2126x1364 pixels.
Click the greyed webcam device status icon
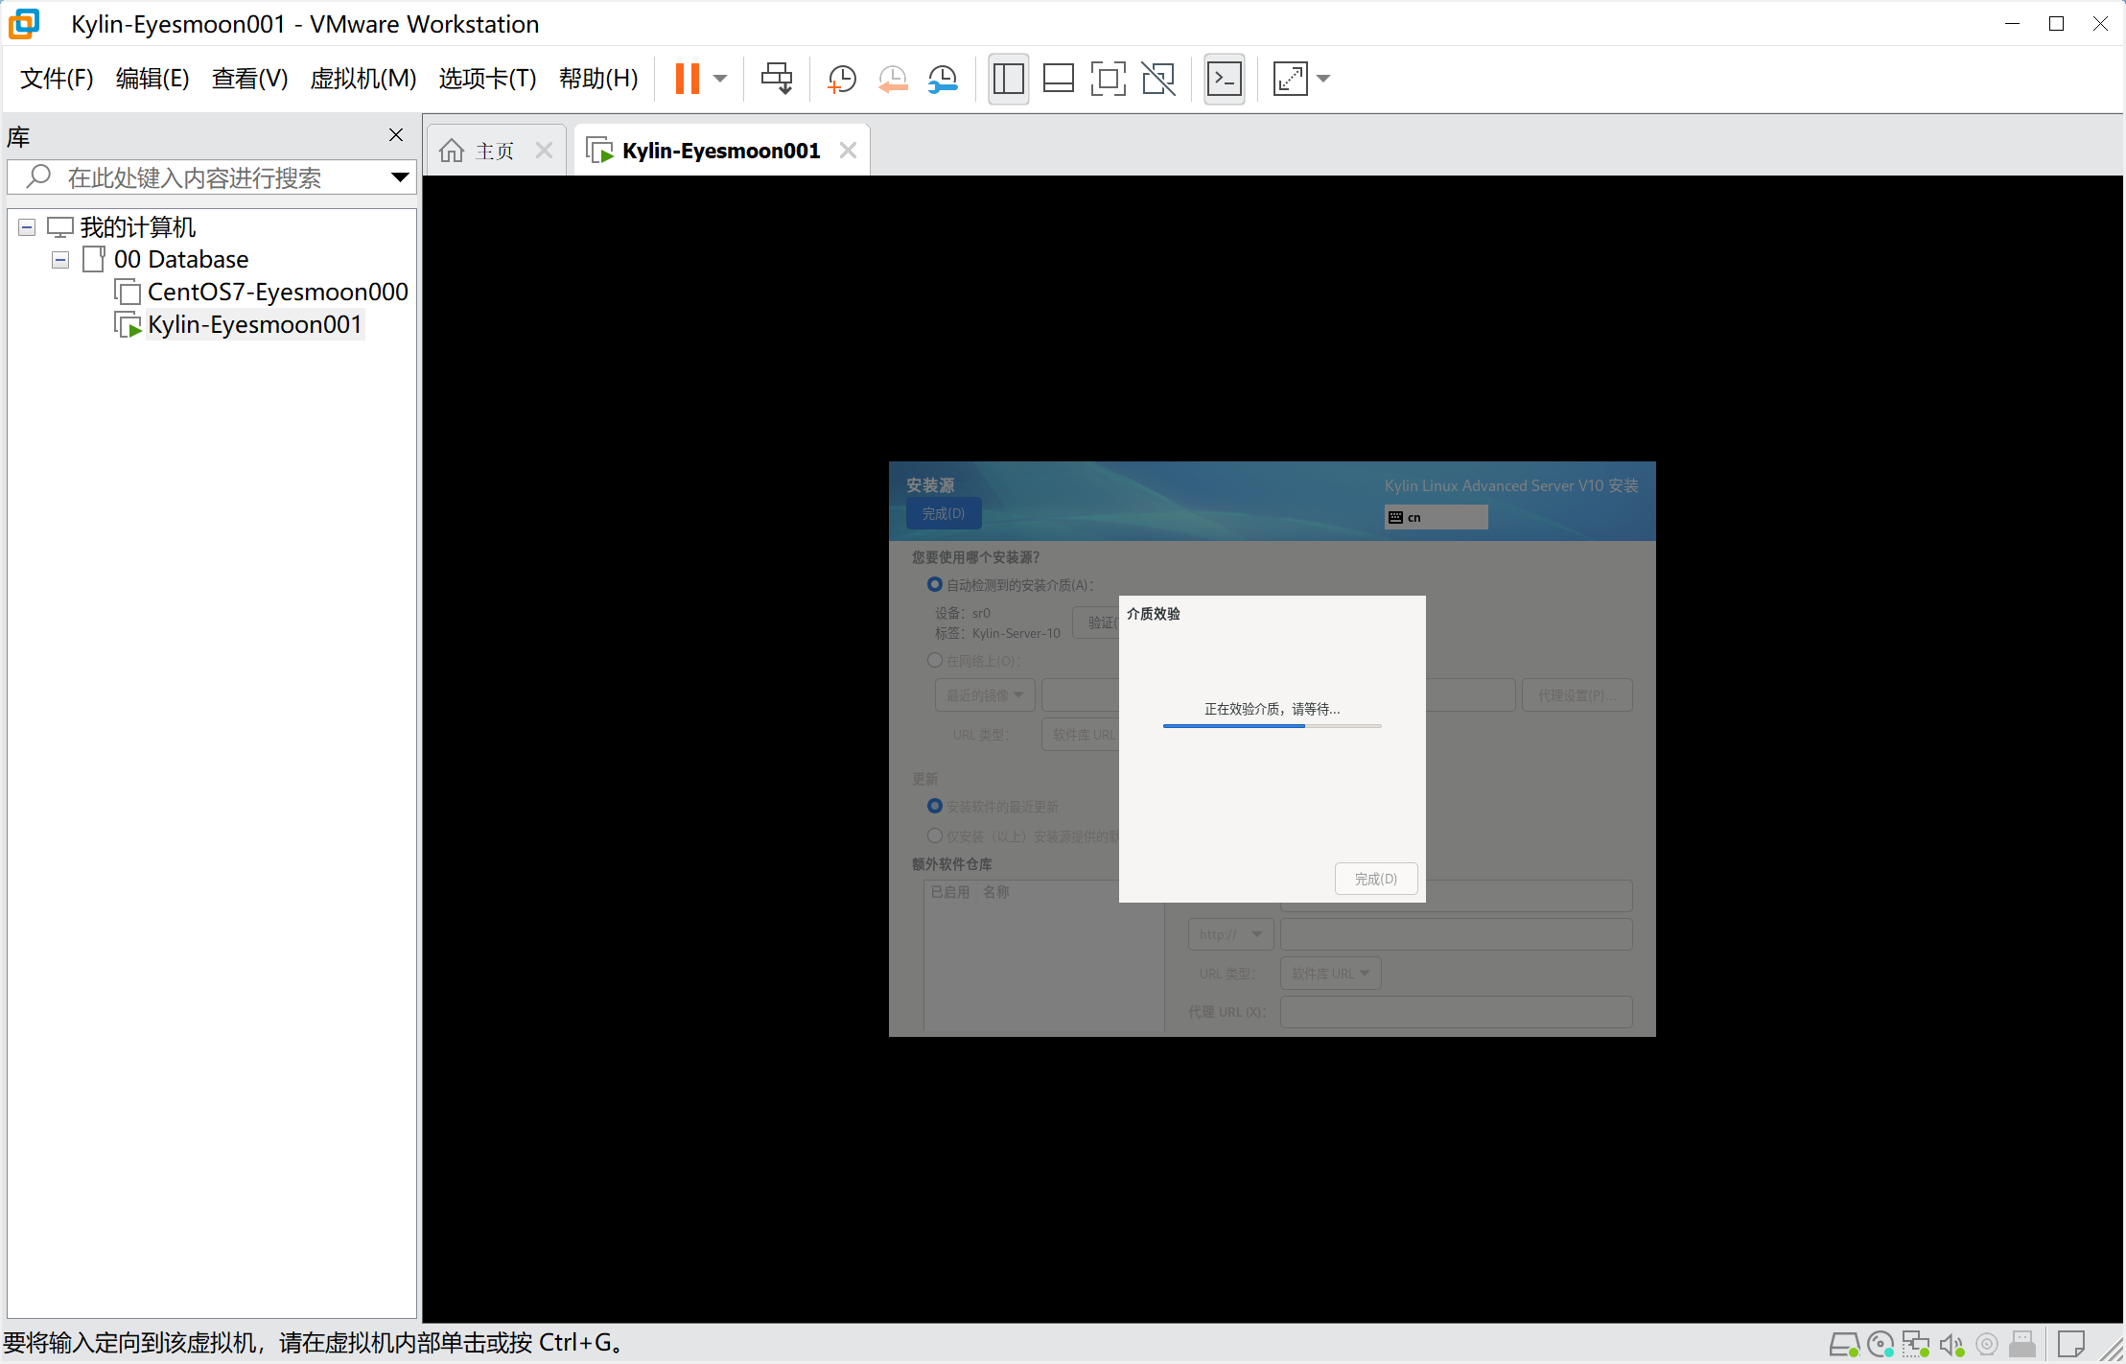coord(1987,1344)
